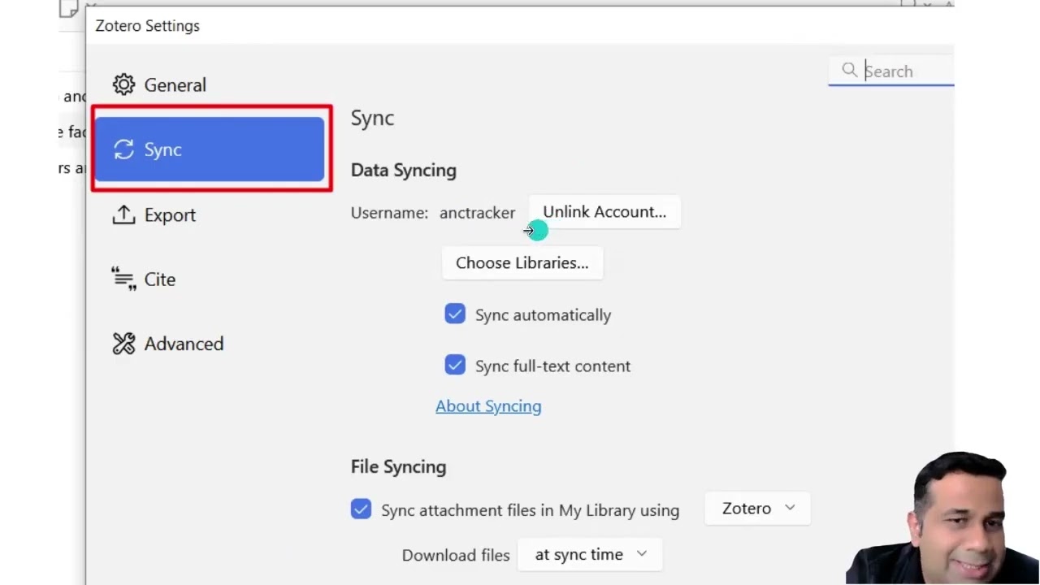The height and width of the screenshot is (585, 1040).
Task: Expand the Zotero file-sync method dropdown
Action: [x=757, y=509]
